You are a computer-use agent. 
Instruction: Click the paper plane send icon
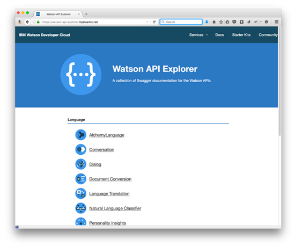pyautogui.click(x=248, y=22)
